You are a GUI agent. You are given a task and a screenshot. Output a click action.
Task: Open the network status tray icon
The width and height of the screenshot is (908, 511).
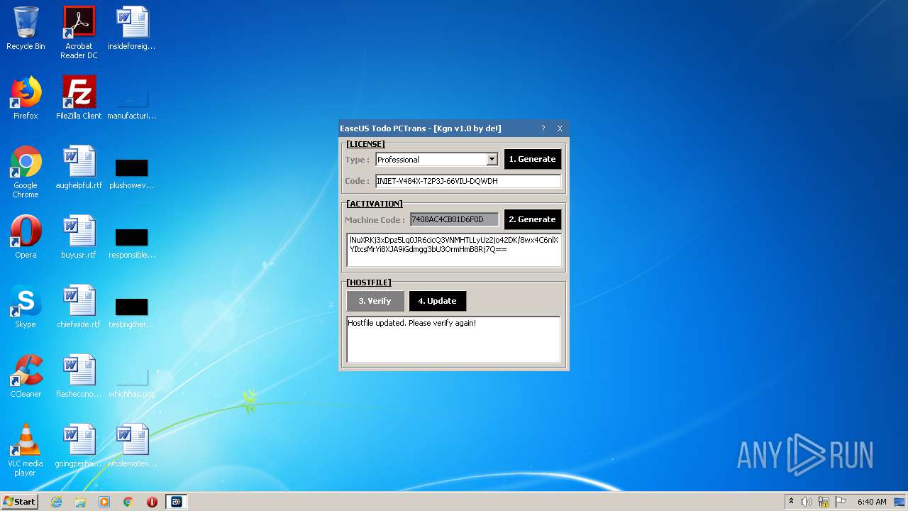(824, 502)
